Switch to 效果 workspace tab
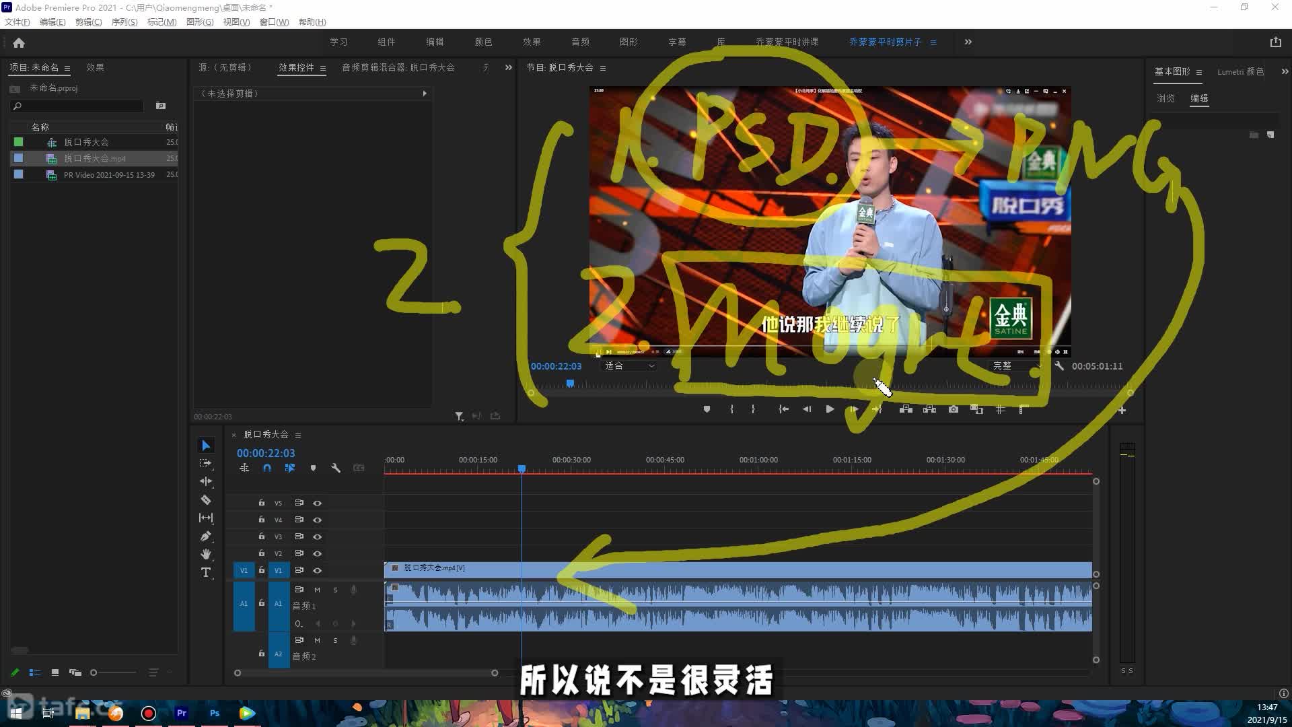Screen dimensions: 1292x727 click(x=532, y=42)
